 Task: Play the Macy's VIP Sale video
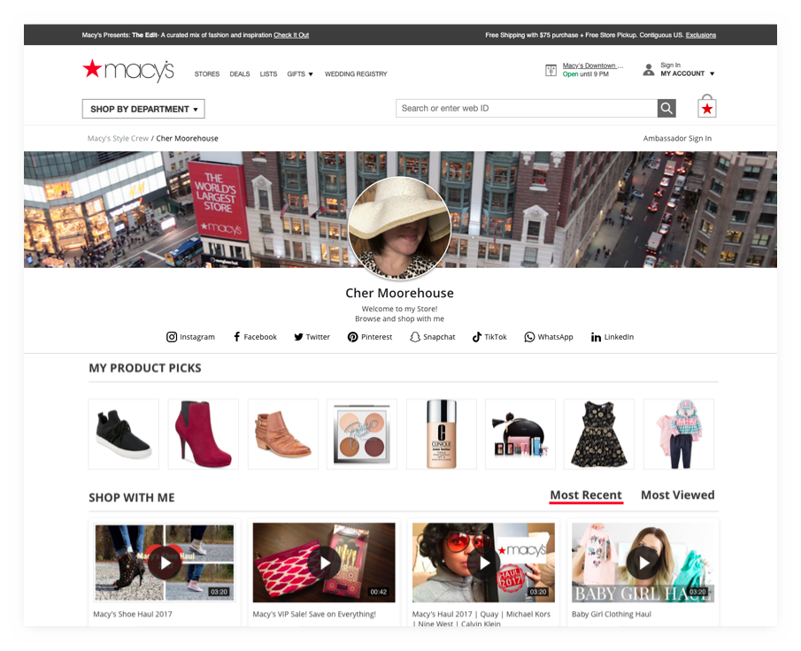coord(324,563)
